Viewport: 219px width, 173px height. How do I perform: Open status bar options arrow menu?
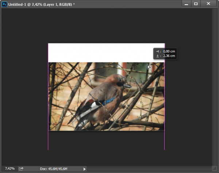coord(85,169)
